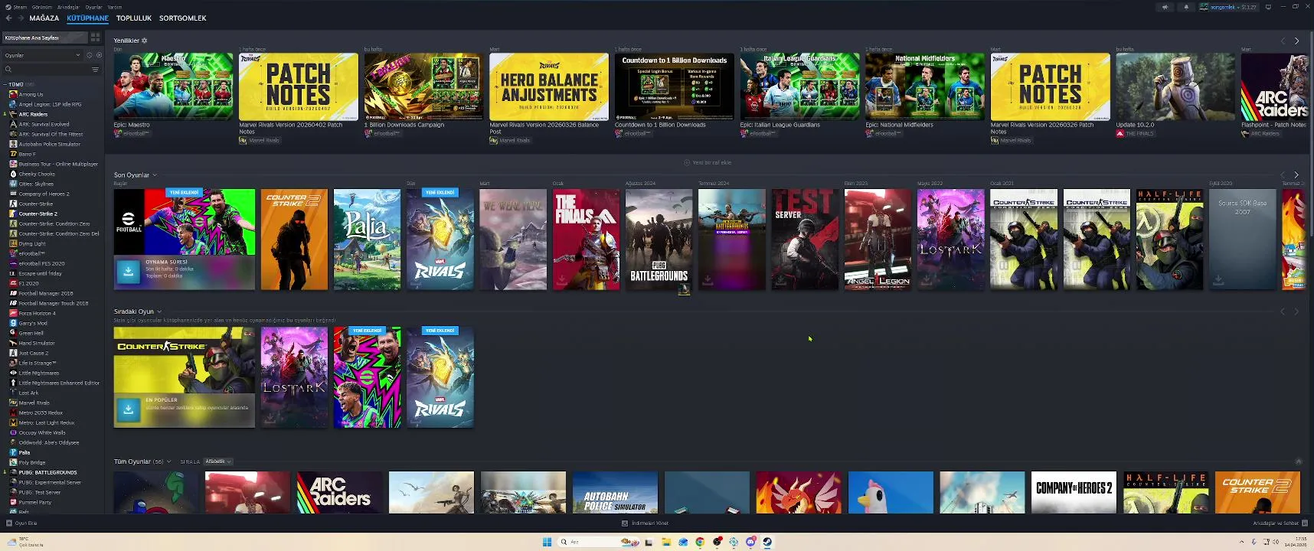
Task: Open THE FINALS cover in Son Oyunlar
Action: tap(586, 240)
